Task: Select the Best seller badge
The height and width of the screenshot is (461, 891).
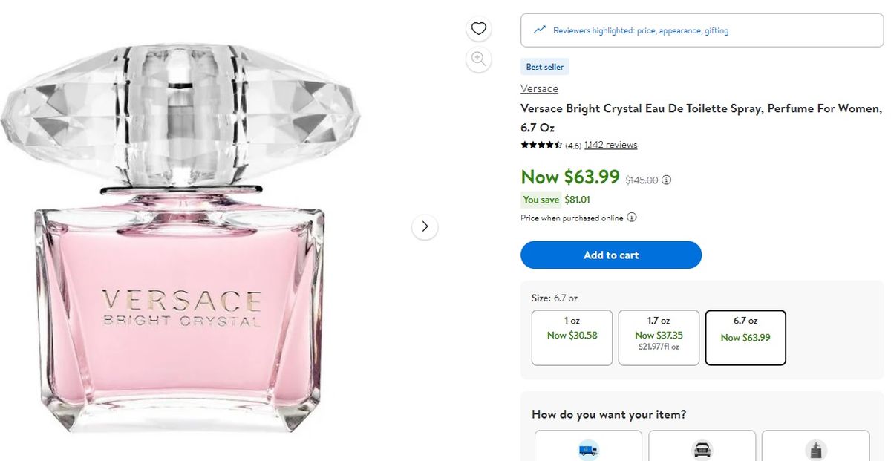Action: coord(544,66)
